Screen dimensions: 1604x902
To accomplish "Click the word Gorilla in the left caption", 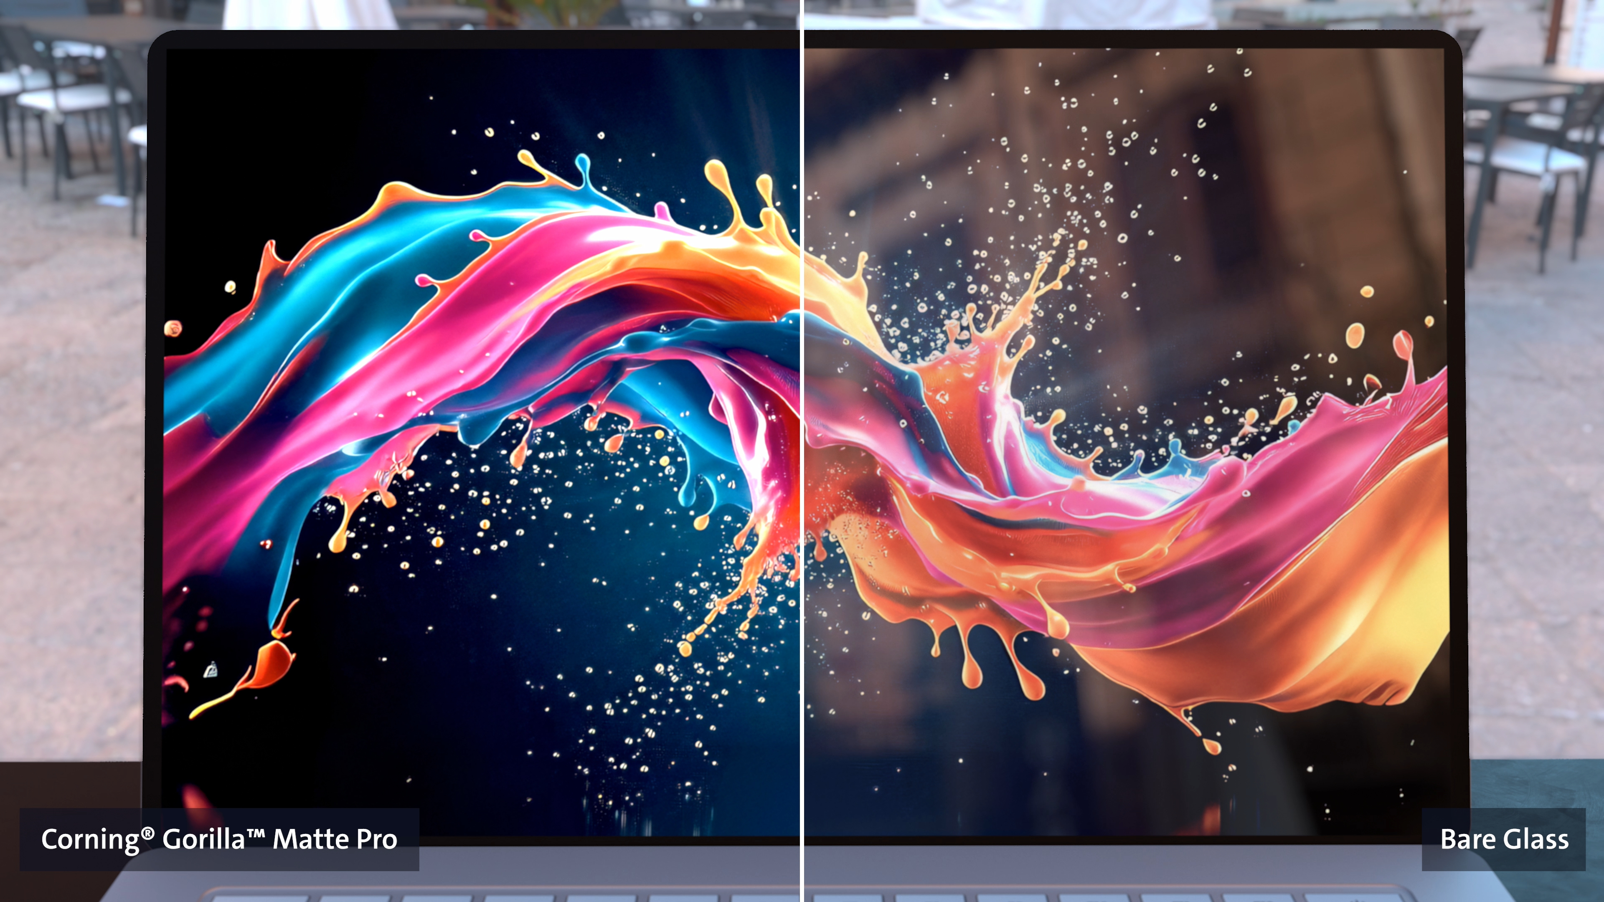I will pos(203,839).
